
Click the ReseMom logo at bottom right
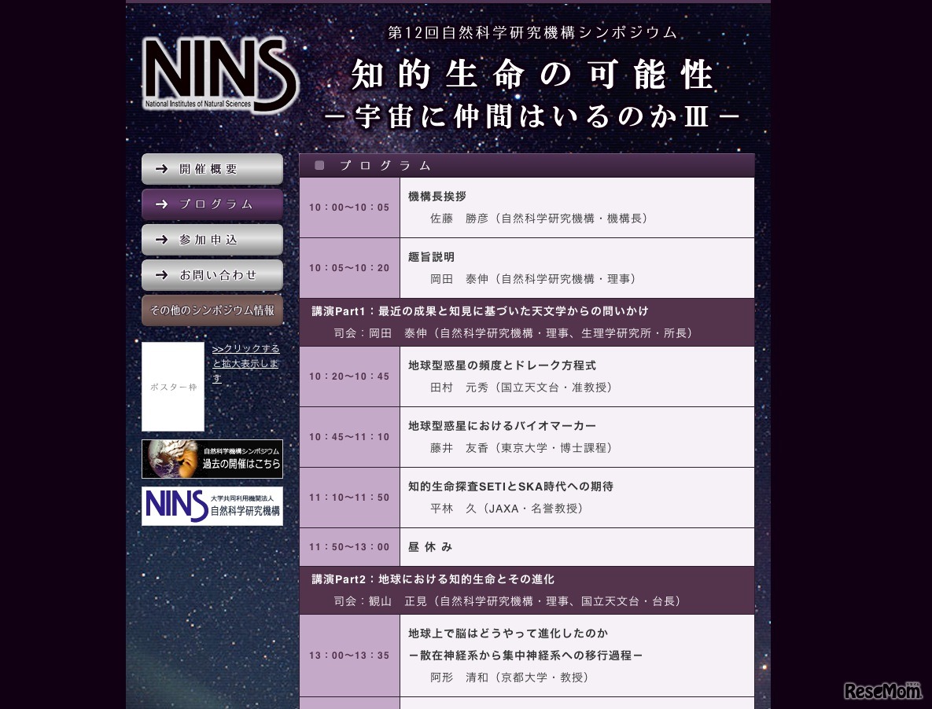point(882,692)
